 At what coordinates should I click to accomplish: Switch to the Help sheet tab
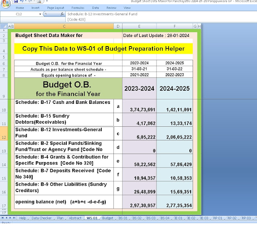pyautogui.click(x=23, y=218)
